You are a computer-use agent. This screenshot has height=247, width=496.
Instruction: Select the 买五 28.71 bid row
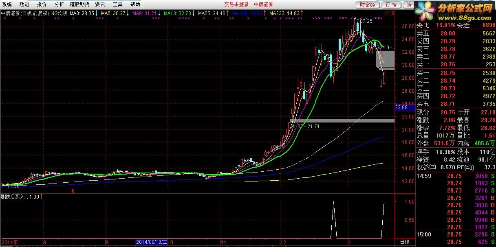click(456, 104)
